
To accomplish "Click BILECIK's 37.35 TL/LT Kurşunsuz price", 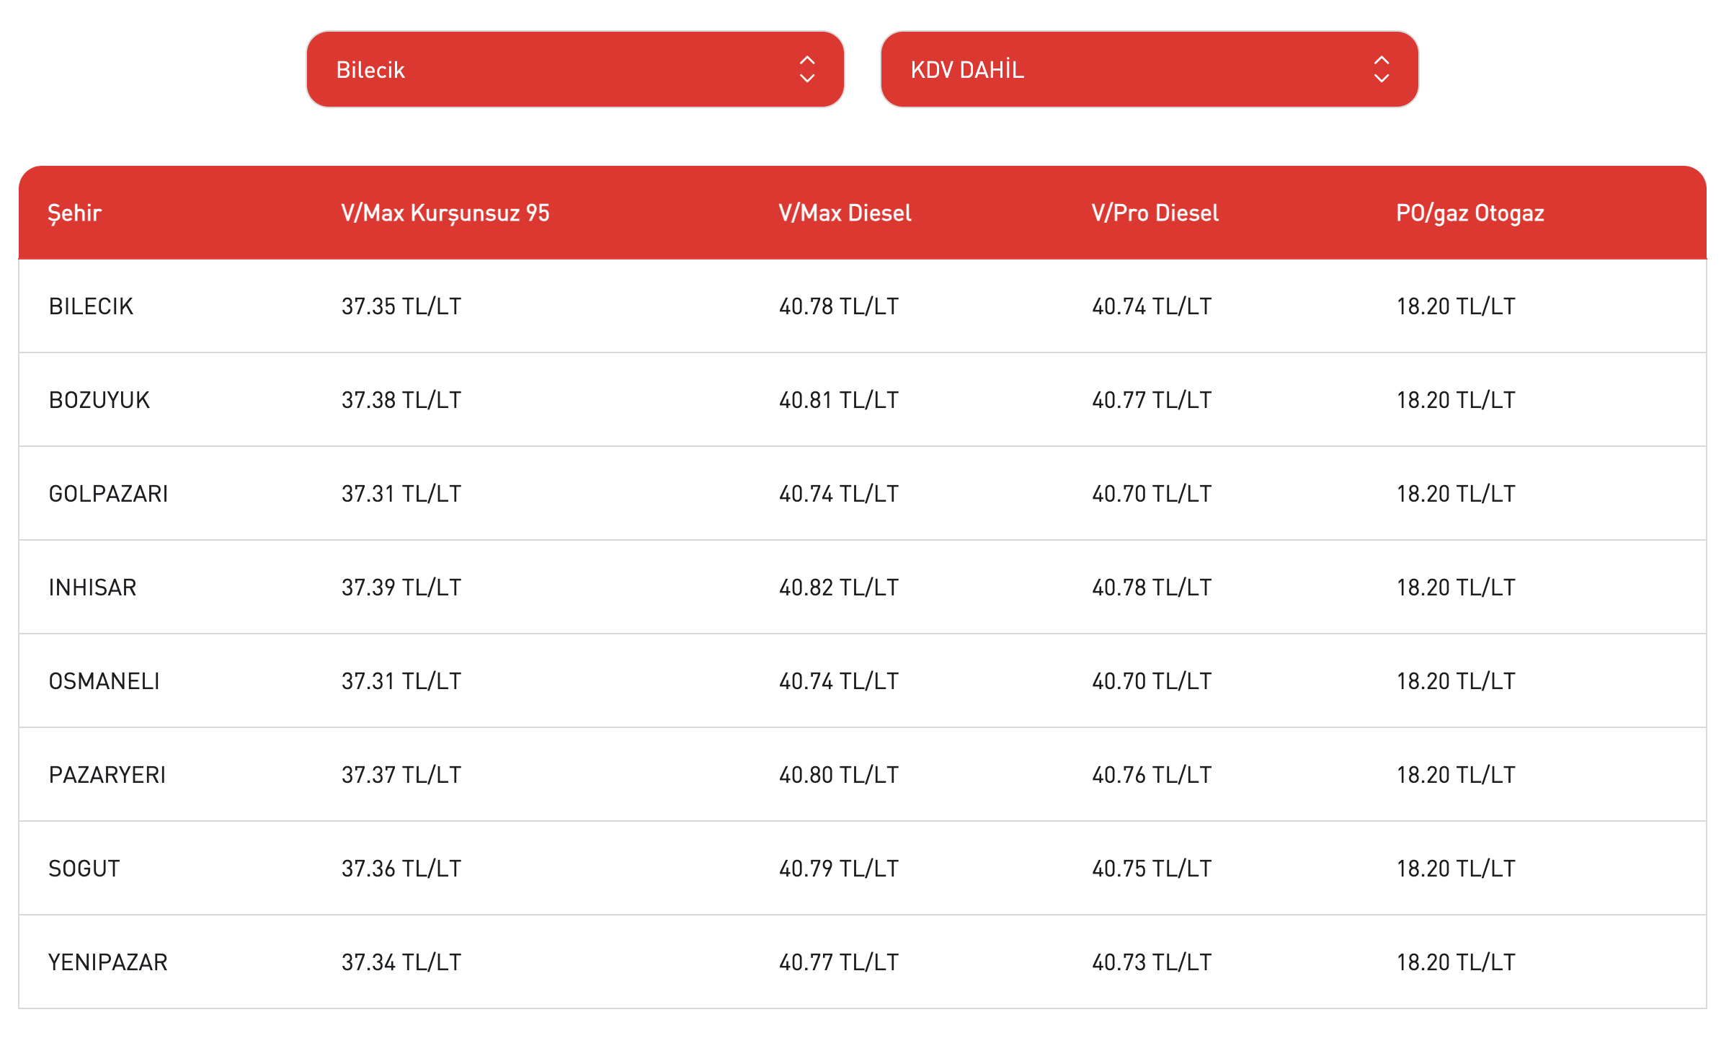I will (x=401, y=306).
